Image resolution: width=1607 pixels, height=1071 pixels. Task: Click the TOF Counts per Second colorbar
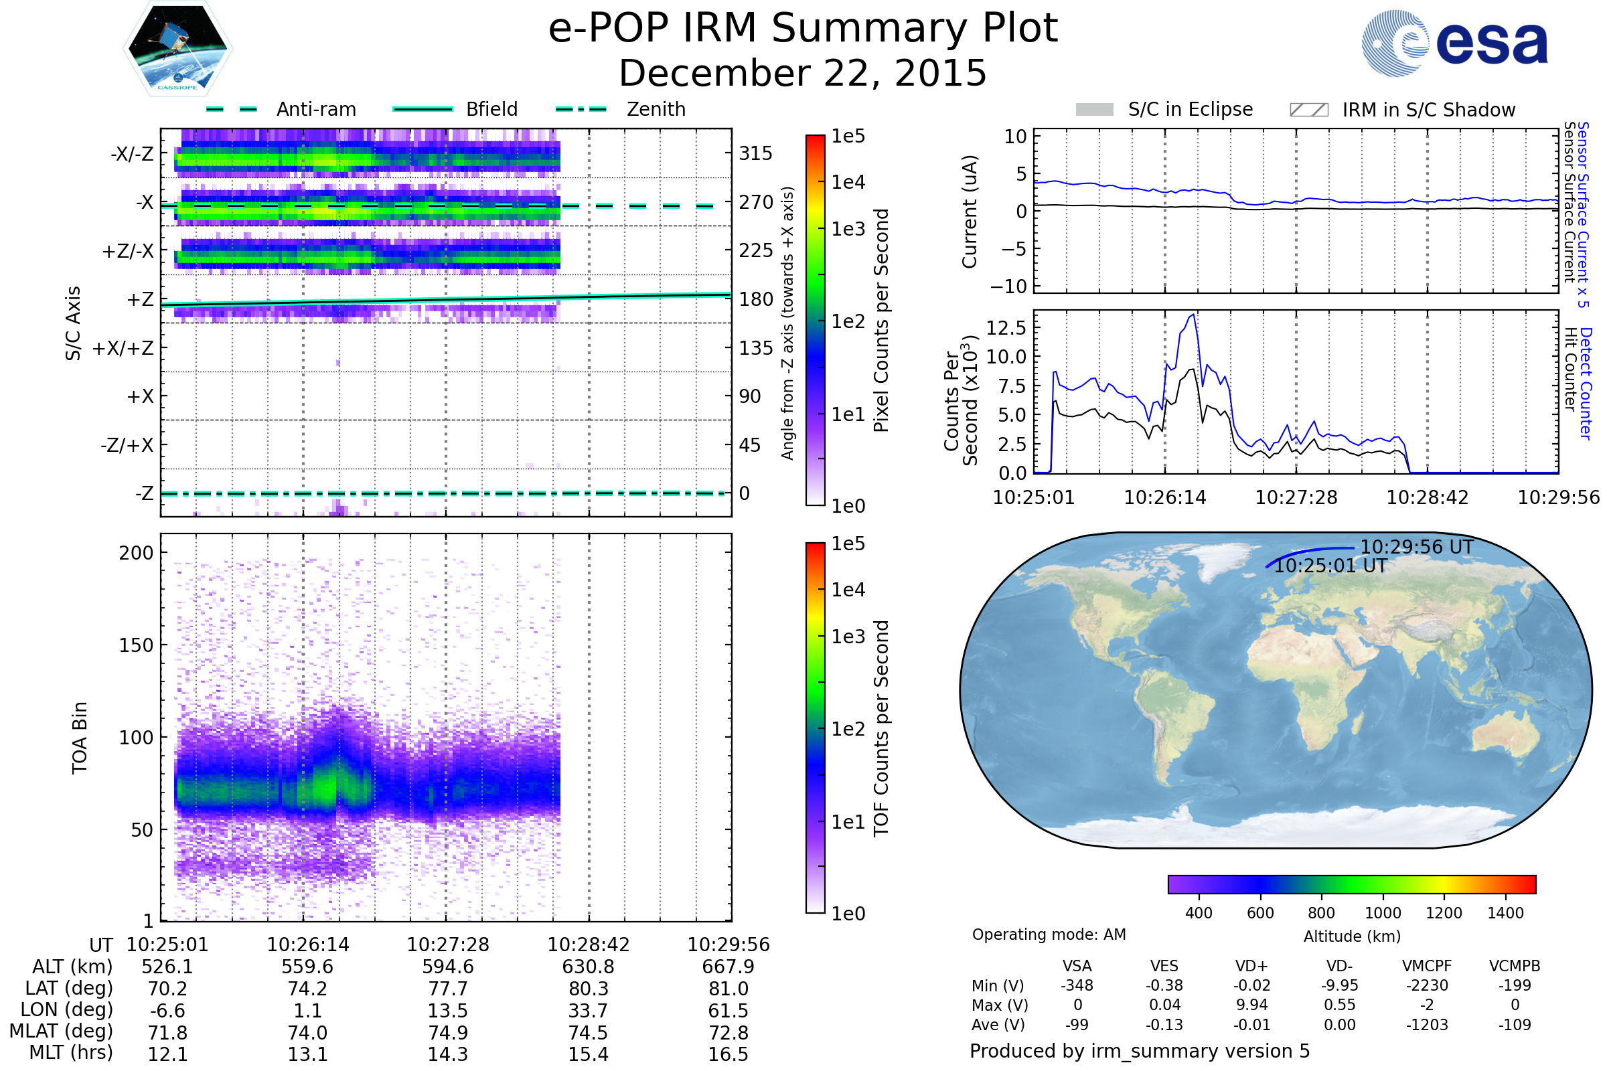(815, 728)
